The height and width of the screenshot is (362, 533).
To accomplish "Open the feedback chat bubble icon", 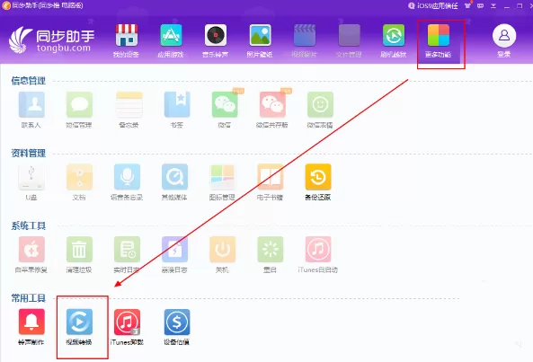I will 480,5.
